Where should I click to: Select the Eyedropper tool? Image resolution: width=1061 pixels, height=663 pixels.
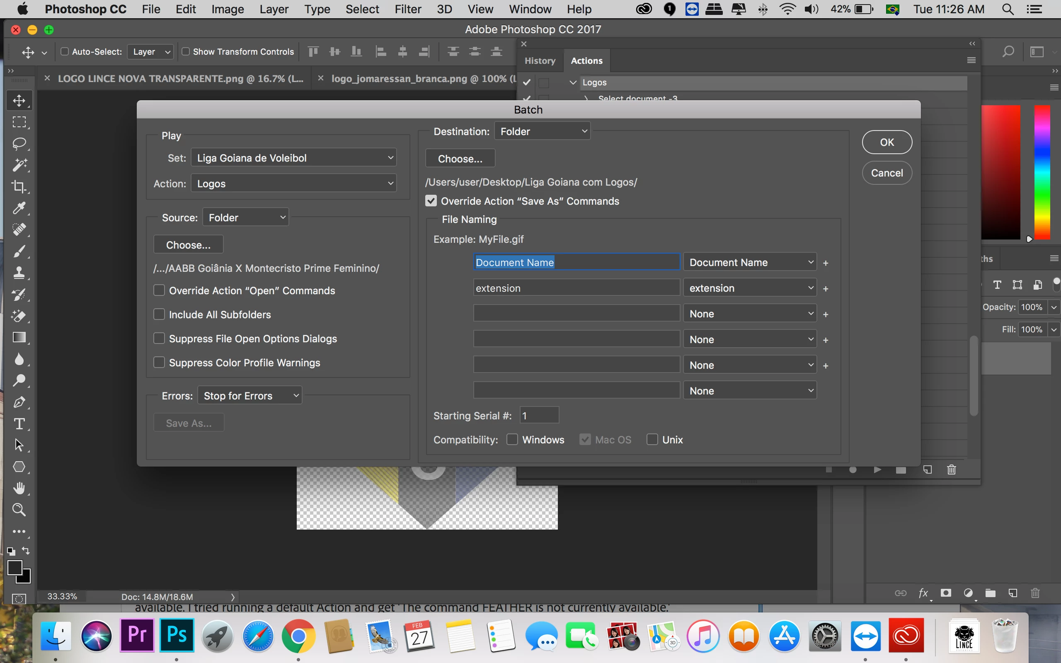point(19,208)
